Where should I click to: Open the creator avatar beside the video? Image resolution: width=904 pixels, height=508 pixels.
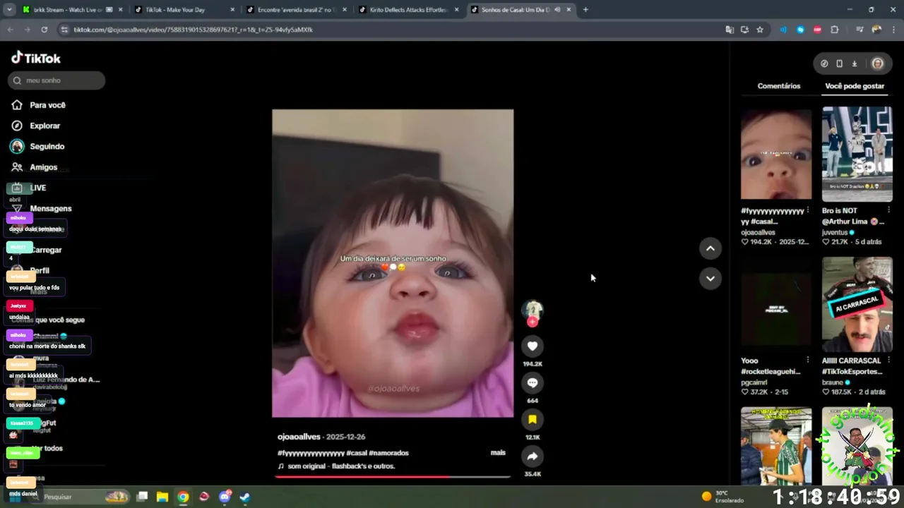coord(533,310)
